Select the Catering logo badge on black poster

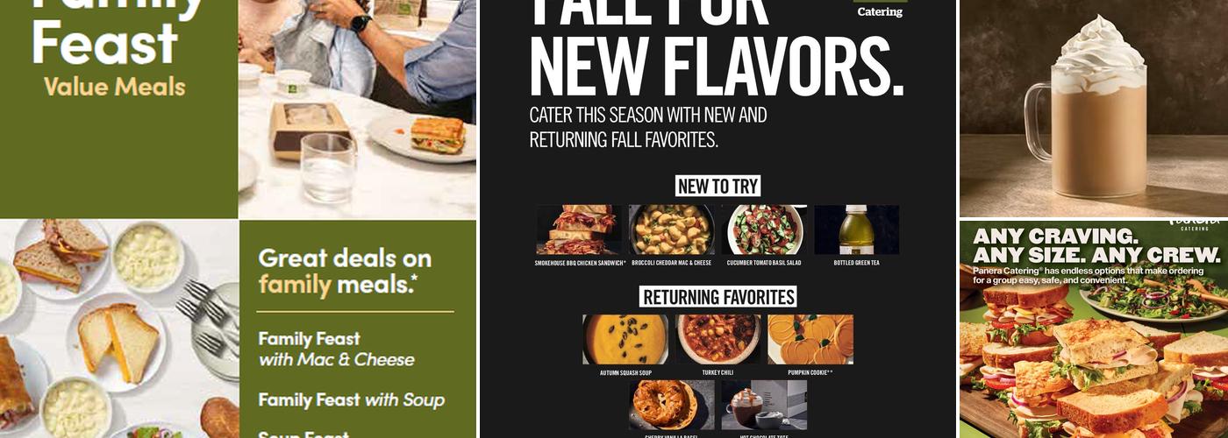tap(880, 9)
